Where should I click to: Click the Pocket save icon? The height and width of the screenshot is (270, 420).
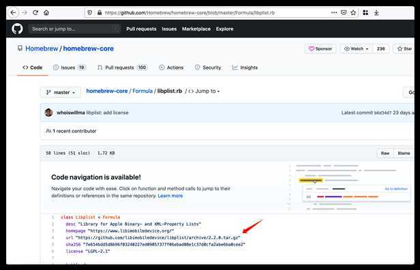(x=344, y=12)
